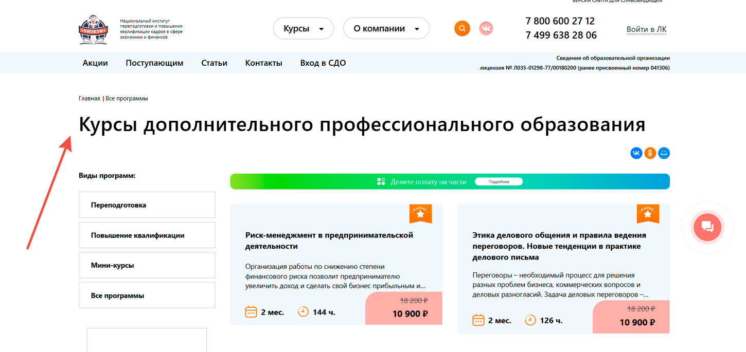Open the pink VK icon in header
The width and height of the screenshot is (746, 352).
pyautogui.click(x=486, y=28)
